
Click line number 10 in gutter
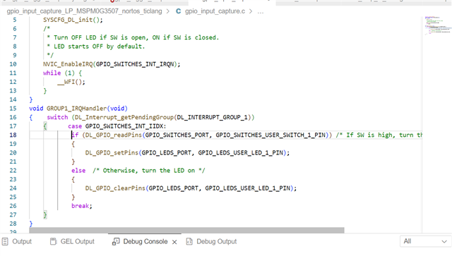pyautogui.click(x=13, y=64)
